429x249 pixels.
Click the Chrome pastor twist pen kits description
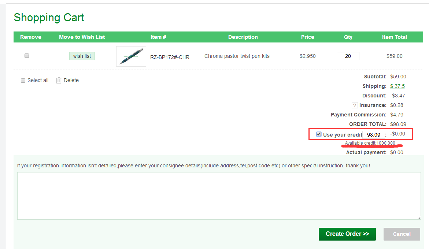(x=237, y=56)
